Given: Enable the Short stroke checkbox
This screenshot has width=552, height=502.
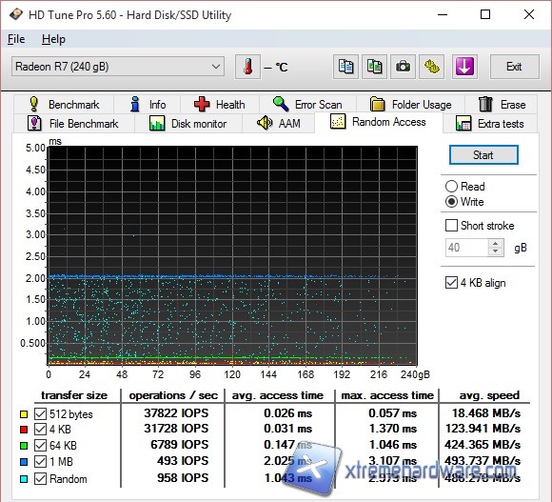Looking at the screenshot, I should tap(452, 226).
